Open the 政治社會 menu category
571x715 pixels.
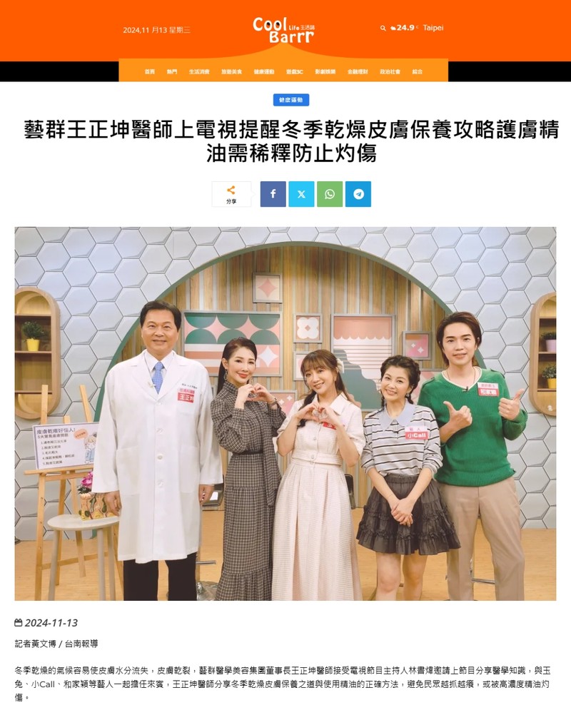coord(390,71)
